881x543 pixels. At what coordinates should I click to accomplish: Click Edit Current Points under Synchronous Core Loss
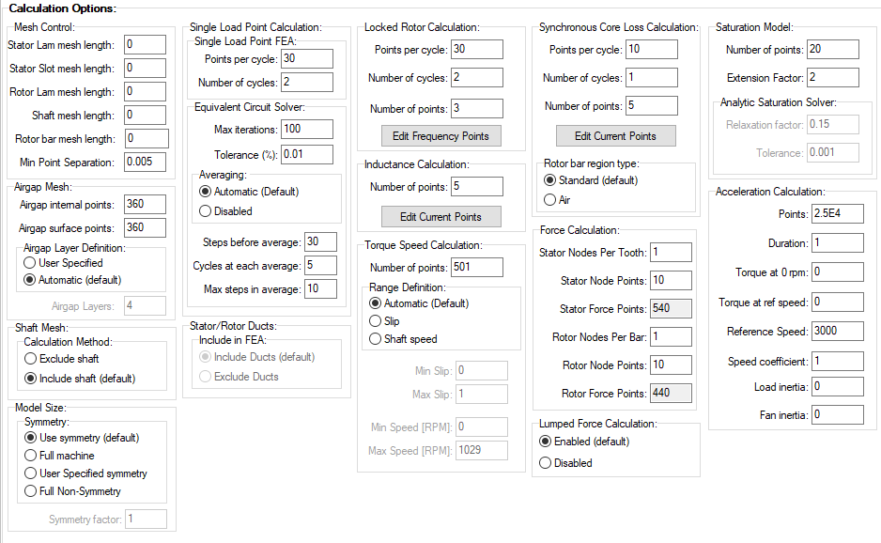click(615, 136)
